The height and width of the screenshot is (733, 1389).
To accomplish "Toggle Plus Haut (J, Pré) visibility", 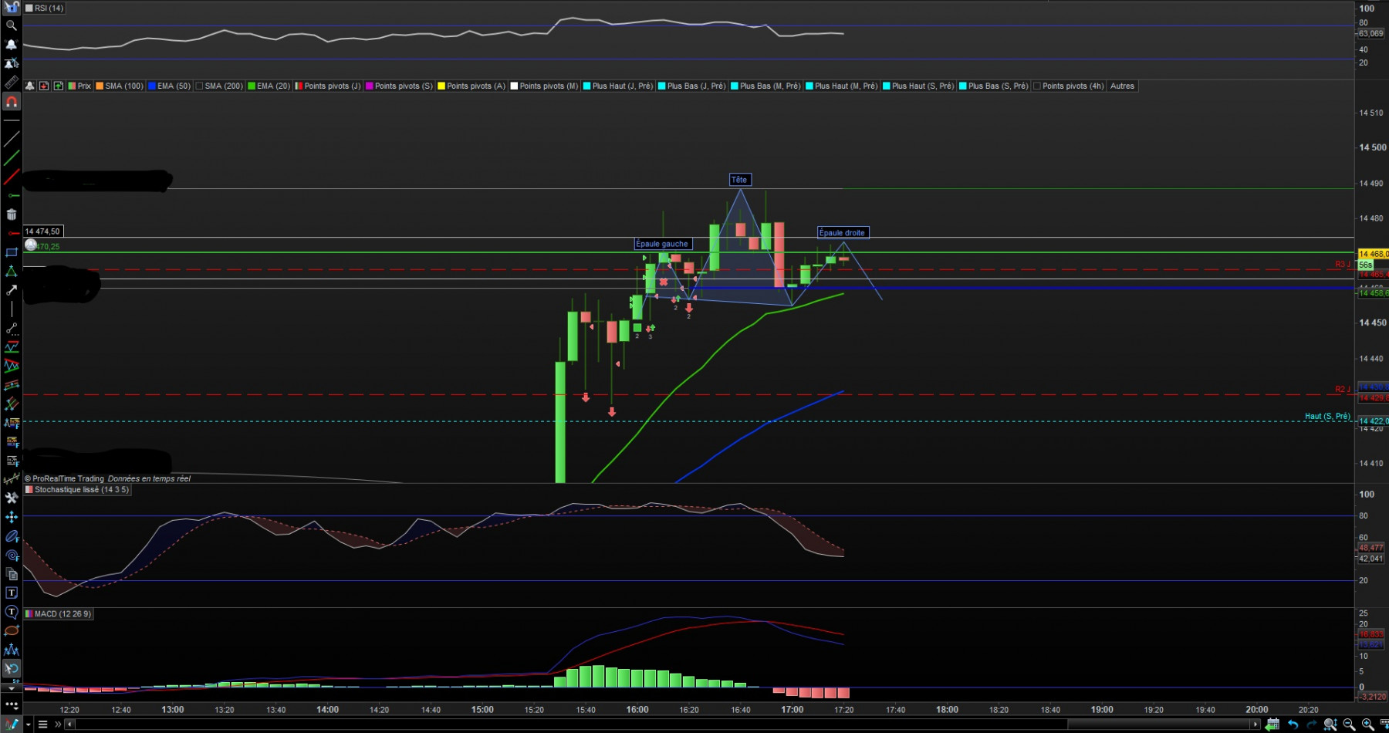I will pyautogui.click(x=586, y=86).
